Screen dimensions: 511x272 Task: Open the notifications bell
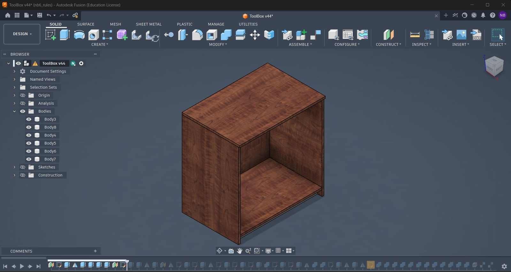point(483,15)
